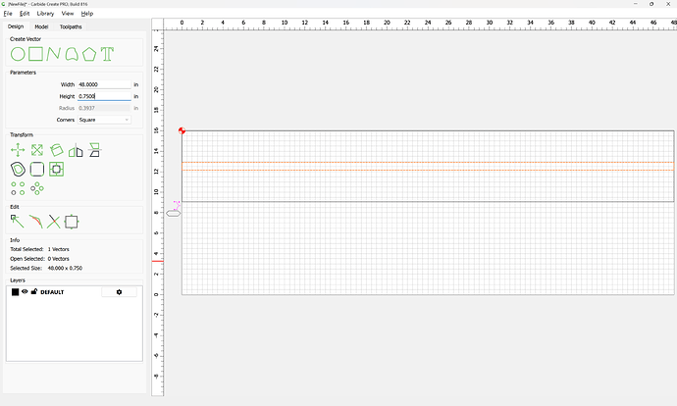Open the Help menu
Screen dimensions: 677x406
pyautogui.click(x=87, y=14)
